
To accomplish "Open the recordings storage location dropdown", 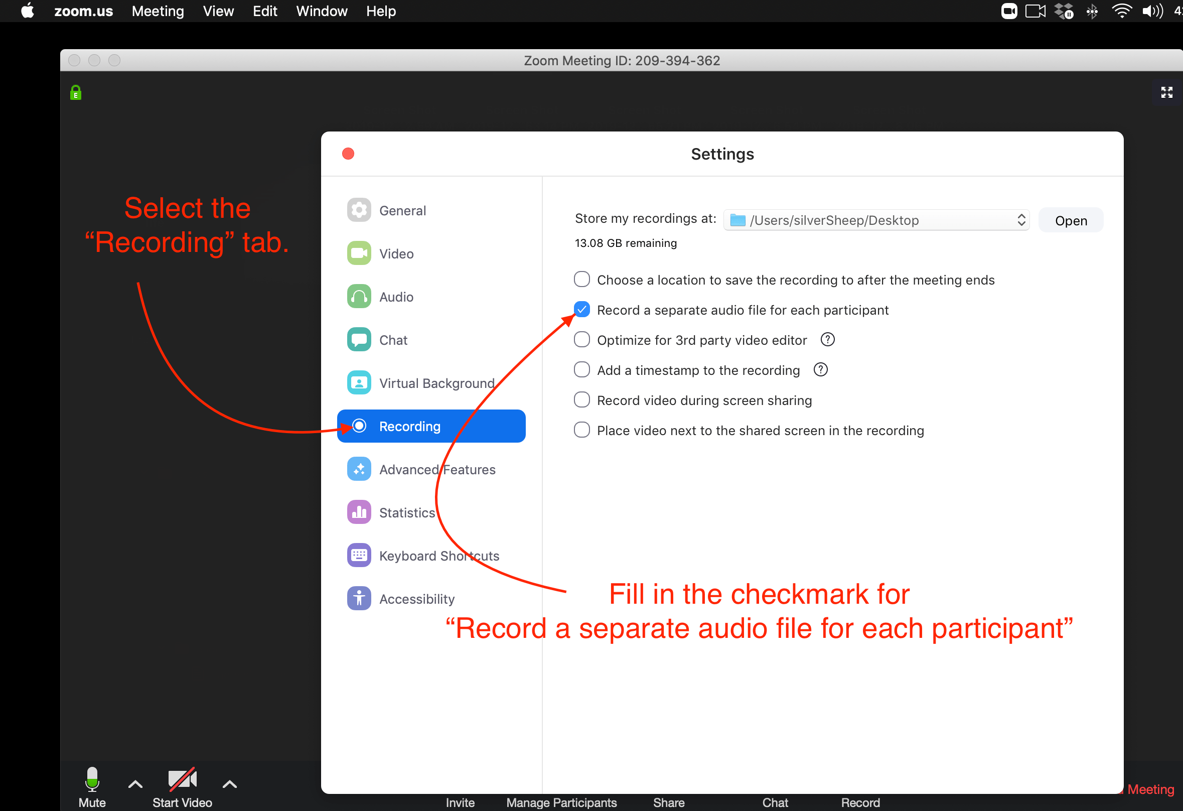I will click(1021, 220).
